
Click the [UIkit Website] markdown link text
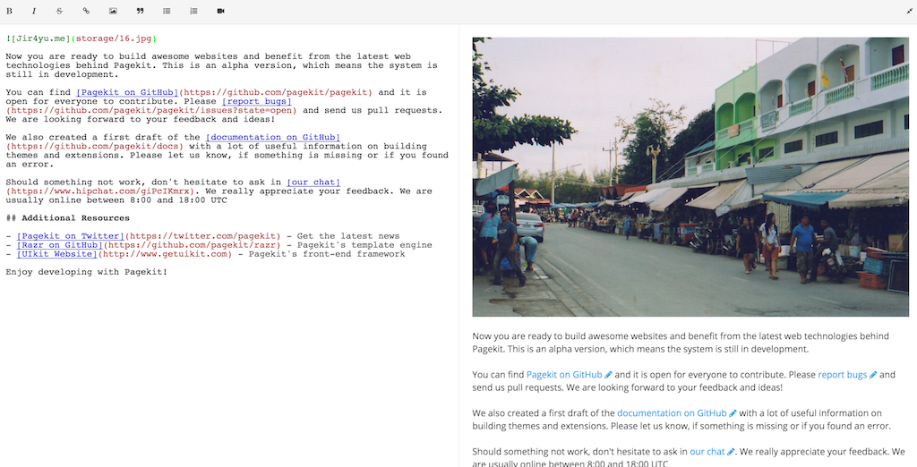pos(56,254)
